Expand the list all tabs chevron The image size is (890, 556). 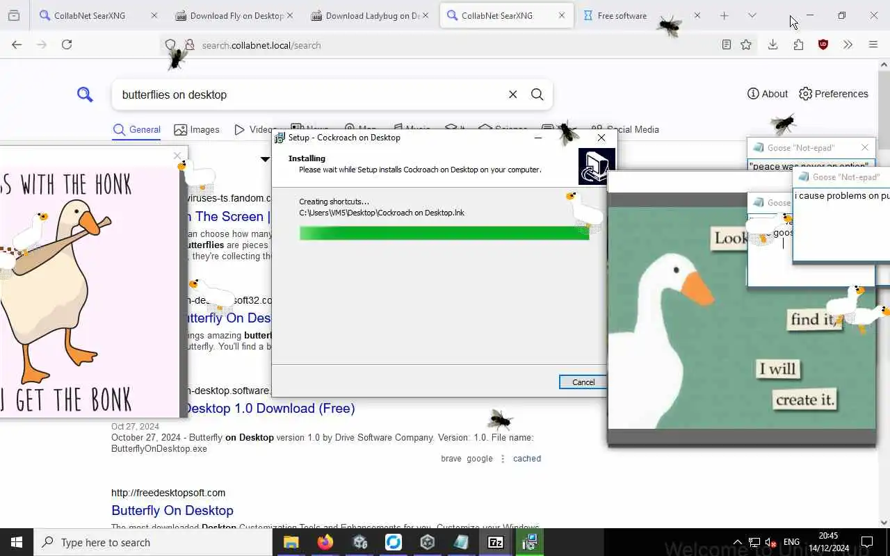tap(752, 15)
